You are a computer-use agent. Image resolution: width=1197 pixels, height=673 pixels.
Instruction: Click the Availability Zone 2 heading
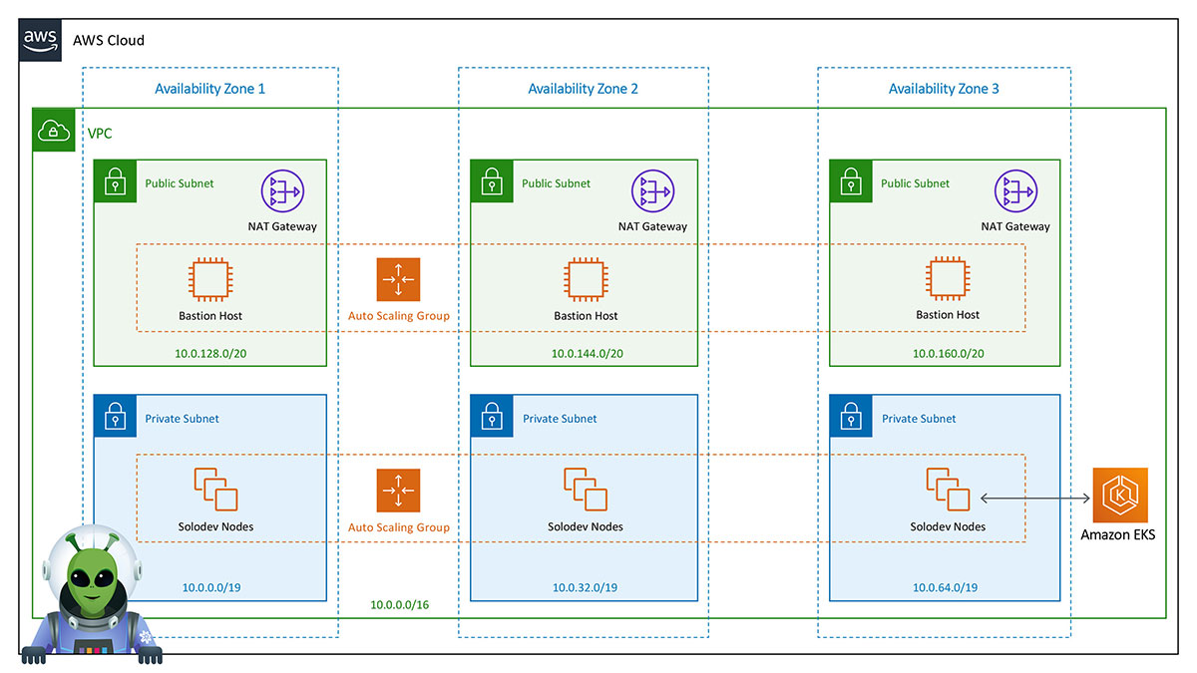[583, 89]
